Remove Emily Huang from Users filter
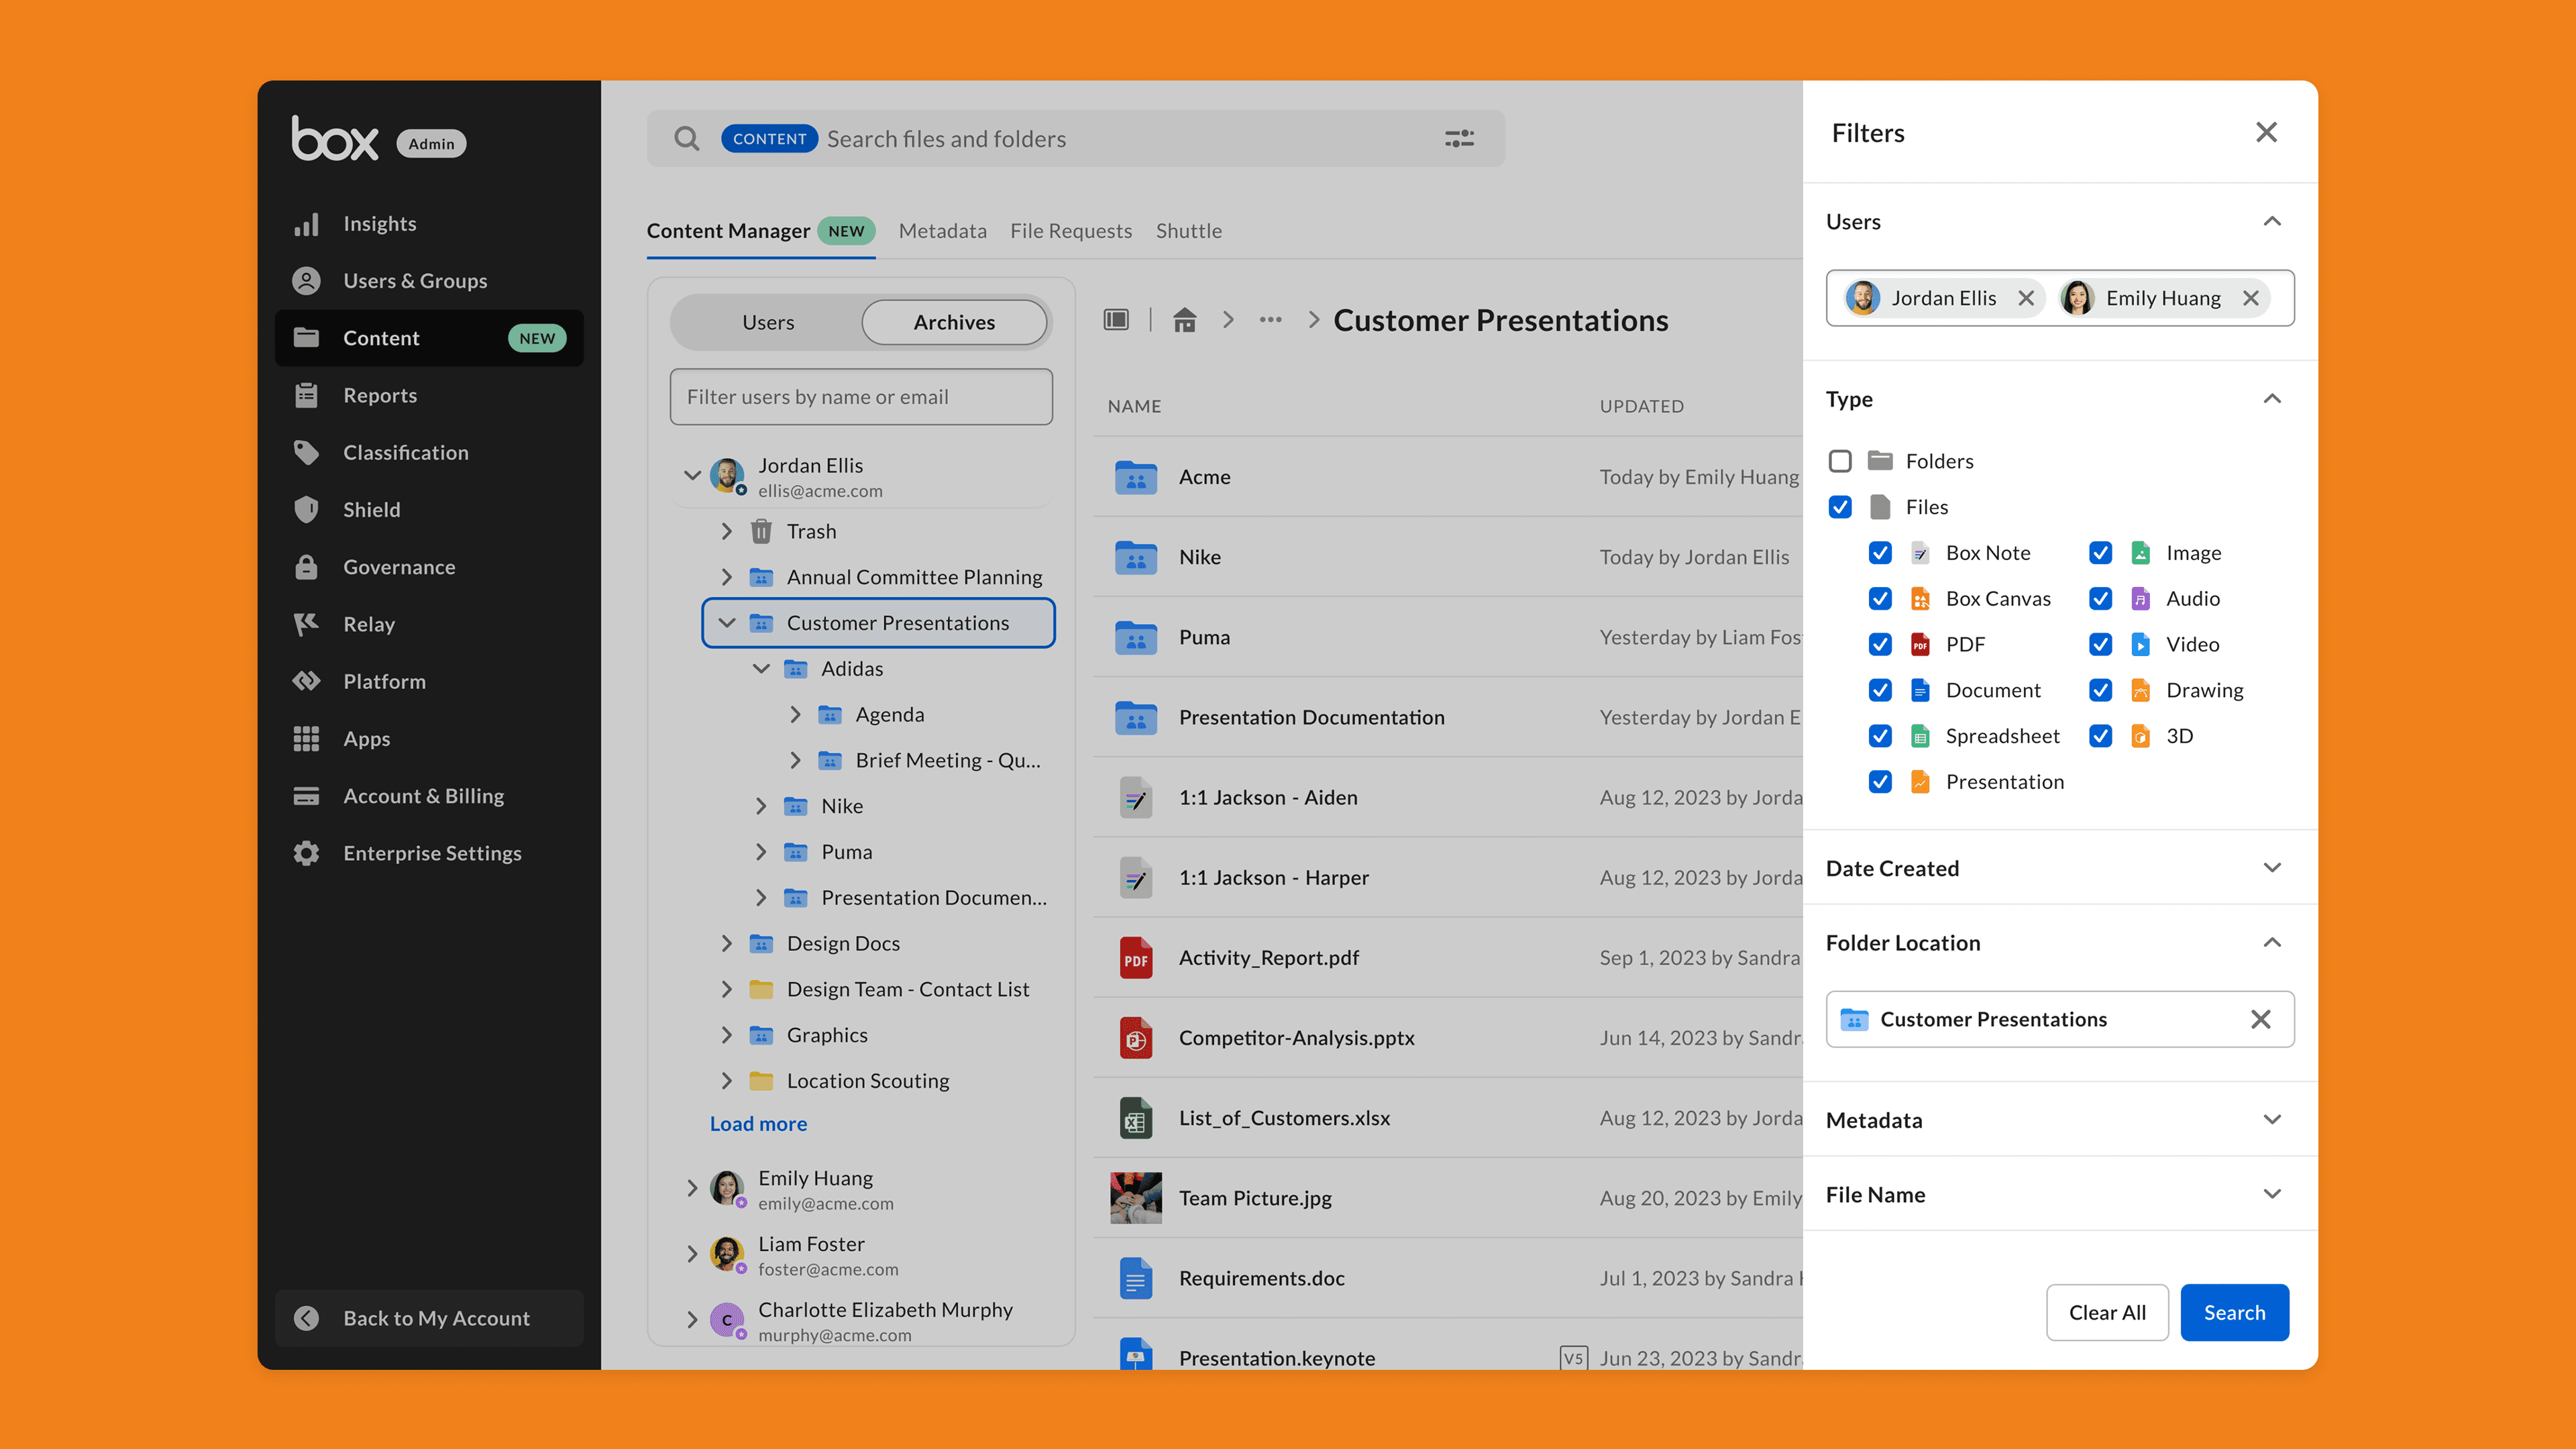This screenshot has height=1449, width=2576. pyautogui.click(x=2251, y=298)
